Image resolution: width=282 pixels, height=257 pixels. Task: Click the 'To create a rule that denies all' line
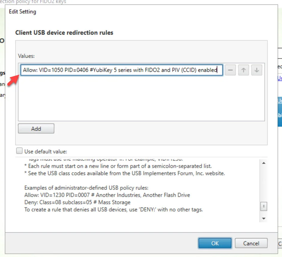113,210
